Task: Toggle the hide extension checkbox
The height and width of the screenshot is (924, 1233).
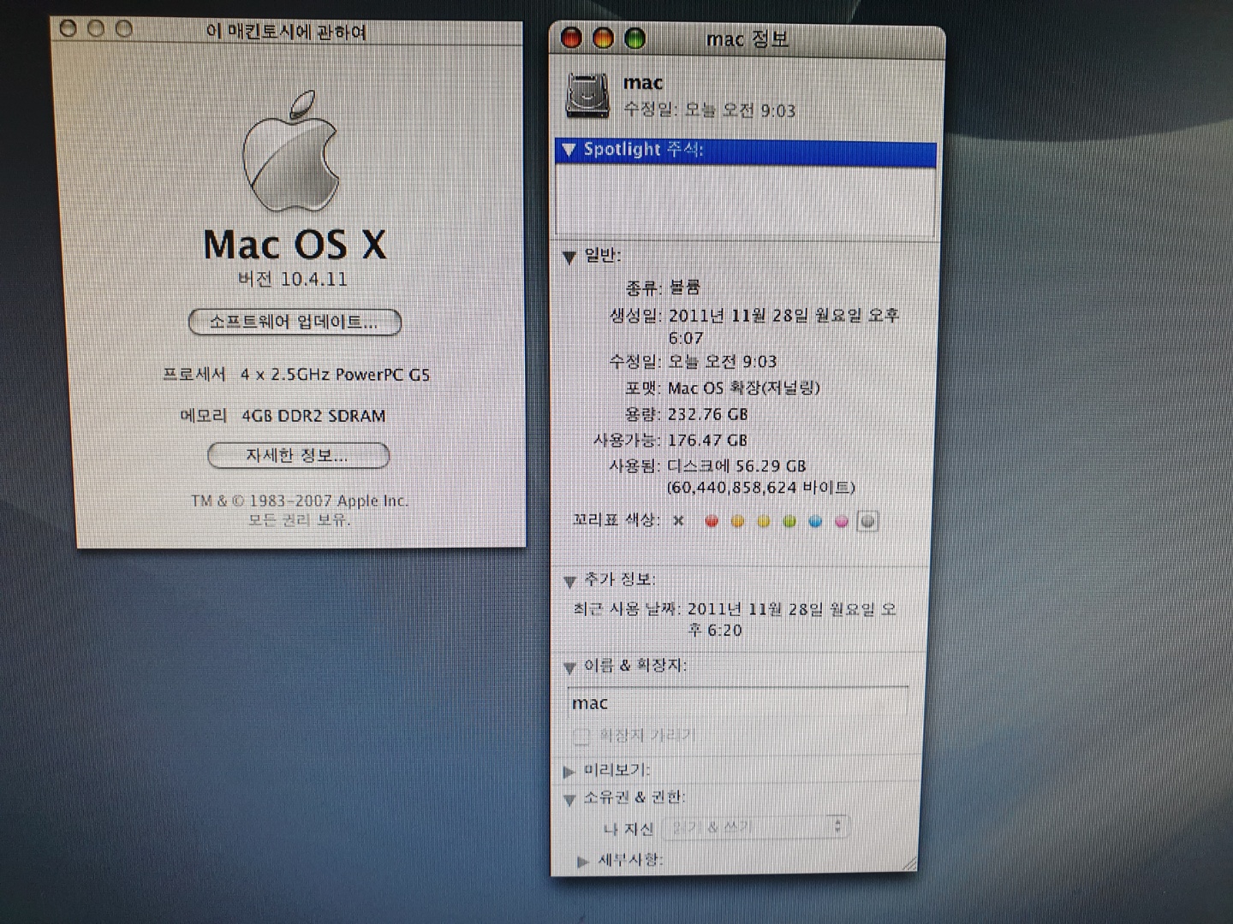Action: click(581, 736)
